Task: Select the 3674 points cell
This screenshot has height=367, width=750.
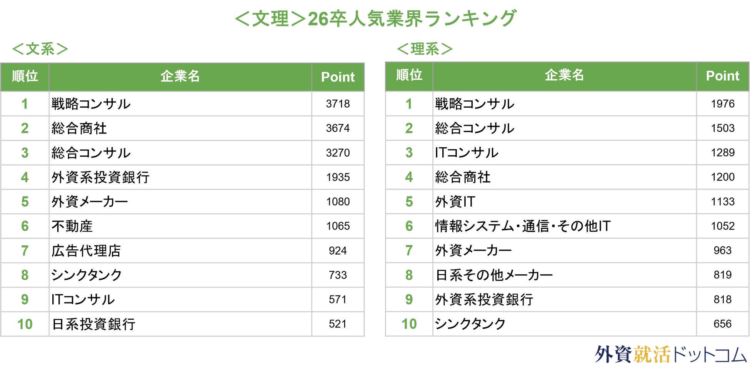Action: click(338, 128)
